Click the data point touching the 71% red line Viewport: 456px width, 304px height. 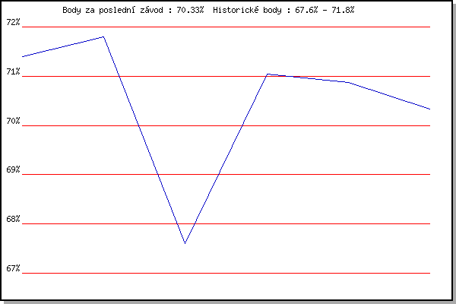click(267, 74)
